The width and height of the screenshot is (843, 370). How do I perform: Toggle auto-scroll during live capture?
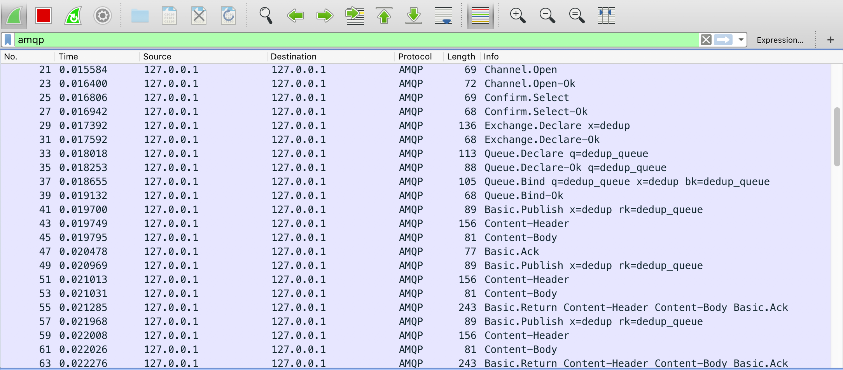coord(443,16)
